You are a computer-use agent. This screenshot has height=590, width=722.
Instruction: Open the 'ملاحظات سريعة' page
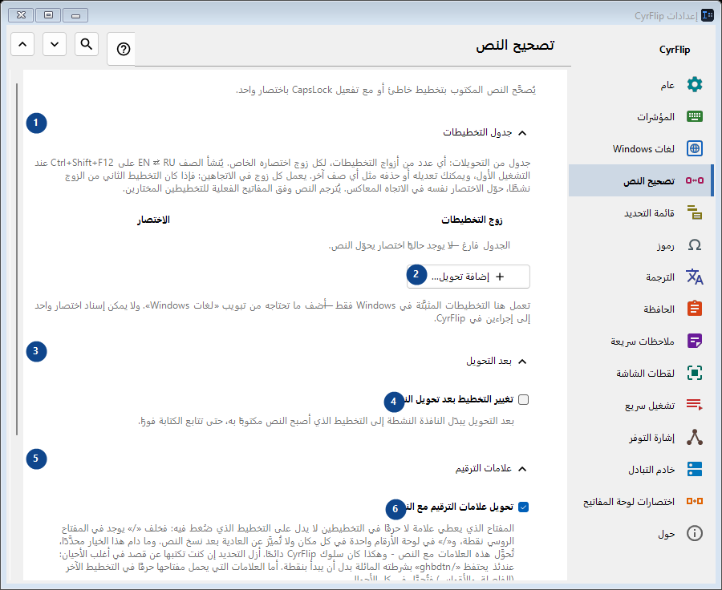[640, 341]
